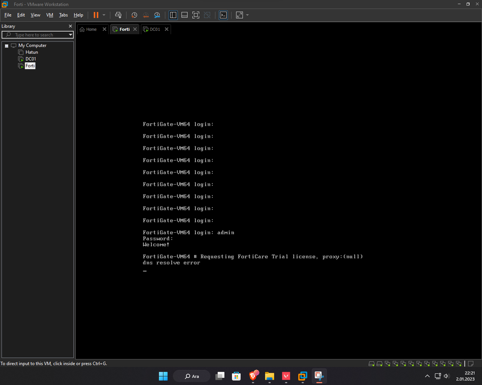Take a snapshot of this virtual machine
The height and width of the screenshot is (385, 482).
134,15
